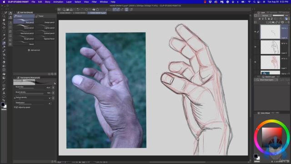The height and width of the screenshot is (164, 291).
Task: Open the Brush Size dynamics settings button
Action: click(53, 87)
